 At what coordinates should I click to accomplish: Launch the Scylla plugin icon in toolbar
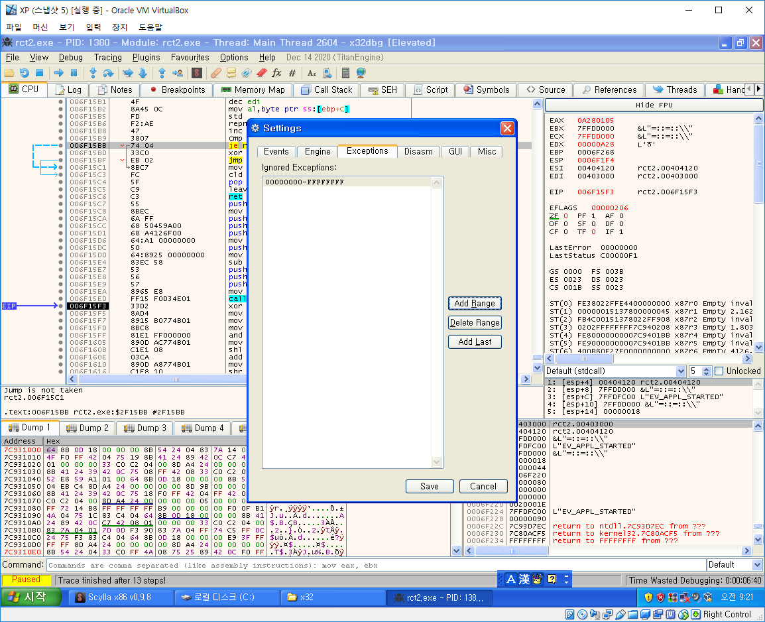[x=197, y=73]
